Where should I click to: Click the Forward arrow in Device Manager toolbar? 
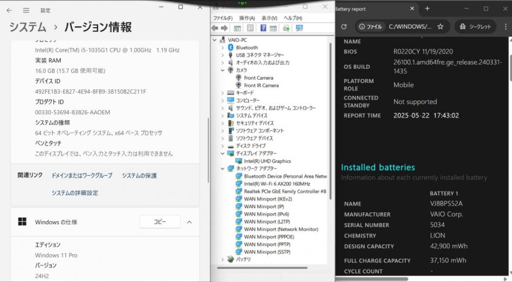224,28
